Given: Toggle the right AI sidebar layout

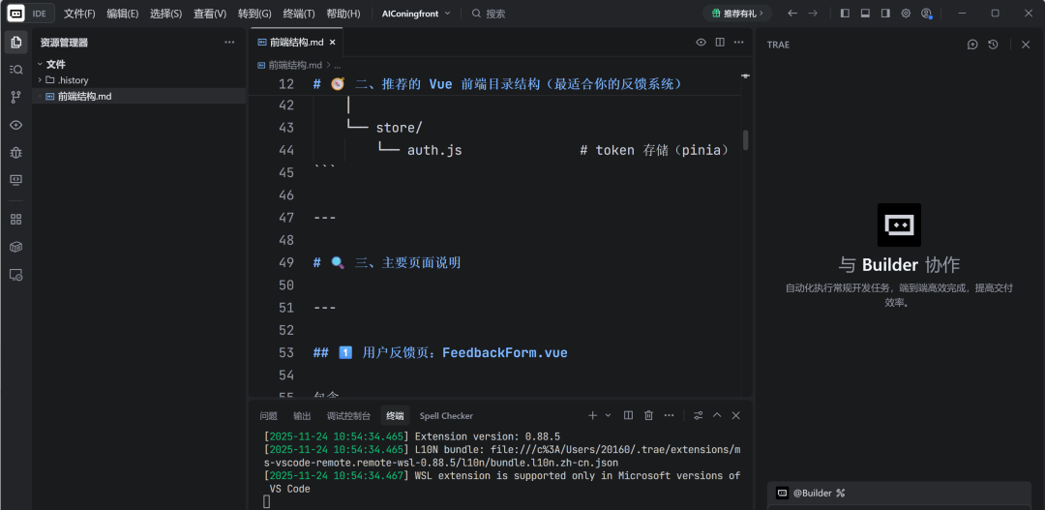Looking at the screenshot, I should [885, 14].
